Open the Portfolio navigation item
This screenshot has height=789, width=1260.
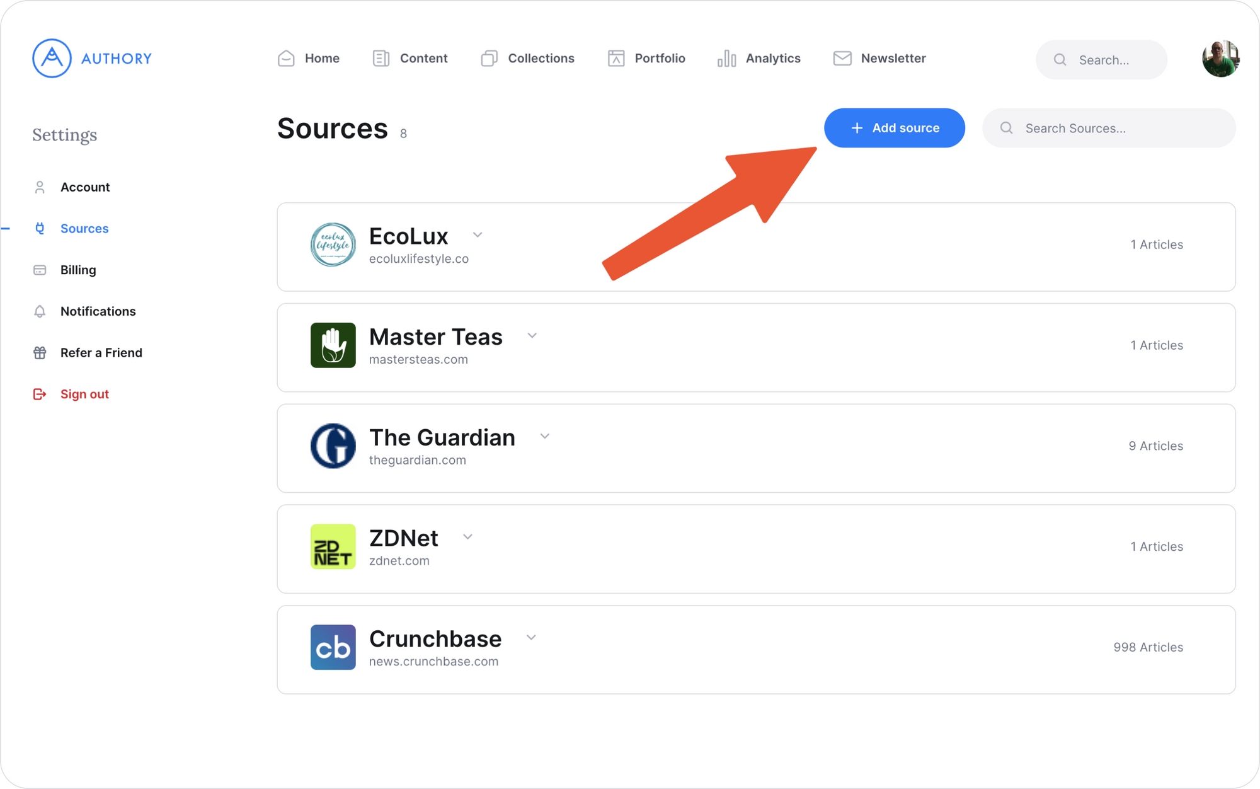(x=646, y=59)
